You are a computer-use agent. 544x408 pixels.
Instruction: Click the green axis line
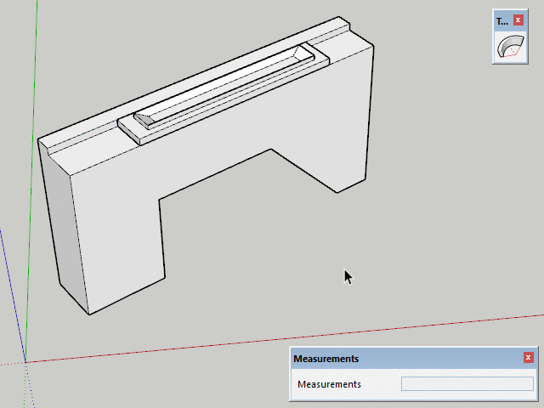[33, 127]
